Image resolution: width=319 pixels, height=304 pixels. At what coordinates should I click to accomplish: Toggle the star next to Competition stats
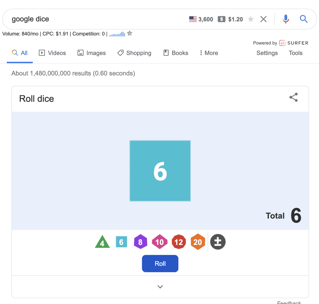(130, 33)
